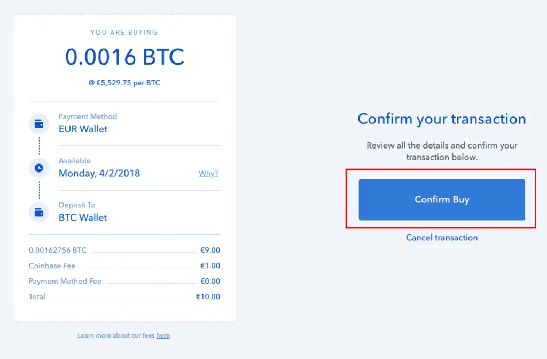Click the 0.00162756 BTC line item
The image size is (547, 359).
124,250
